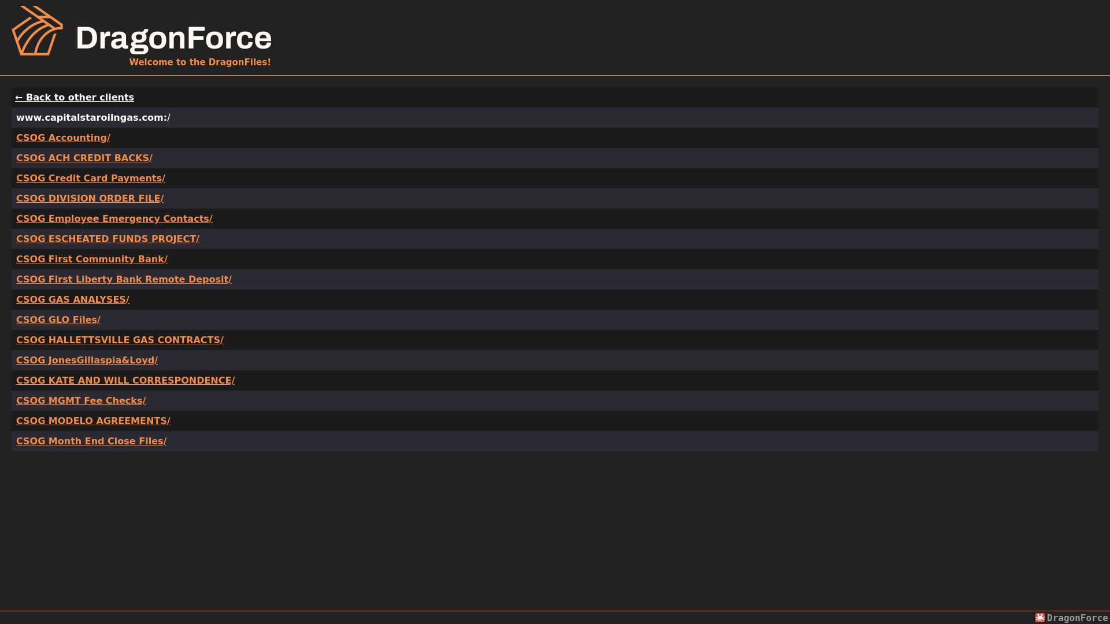Open the CSOG Accounting folder
Image resolution: width=1110 pixels, height=624 pixels.
click(63, 138)
